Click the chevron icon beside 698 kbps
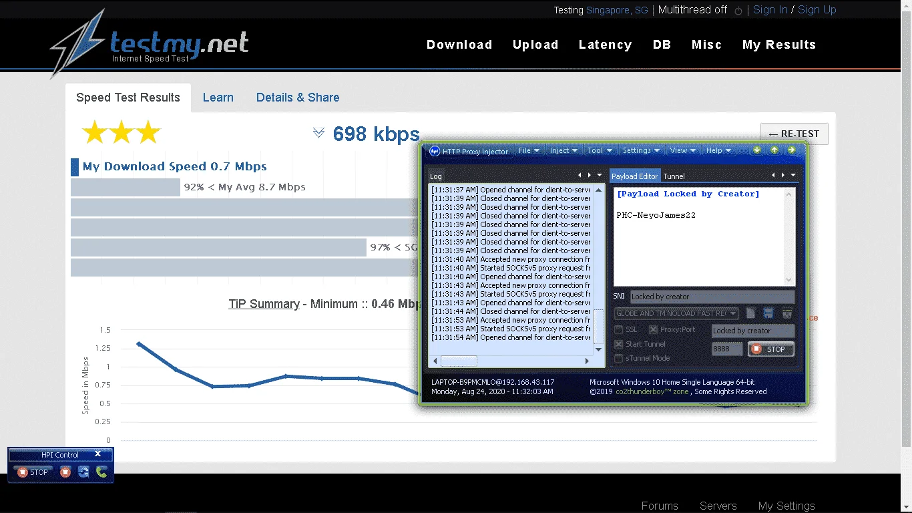 click(x=318, y=134)
